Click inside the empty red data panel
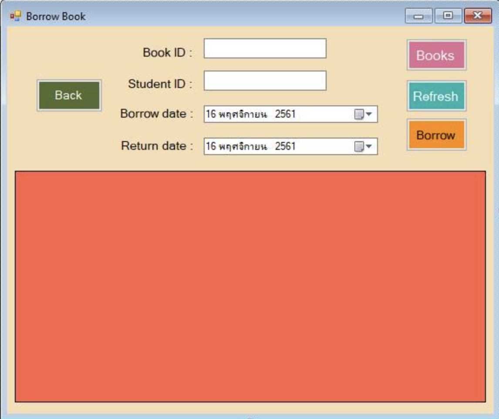 coord(250,286)
